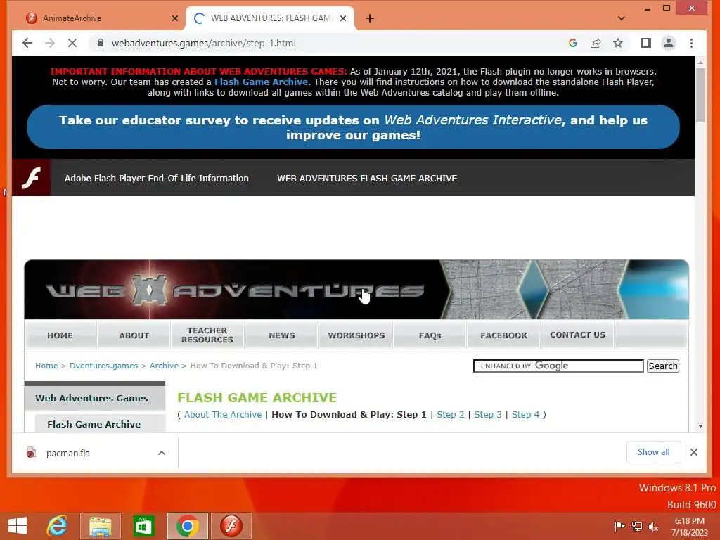Image resolution: width=720 pixels, height=540 pixels.
Task: Switch to the AnimateArchive tab
Action: [96, 18]
